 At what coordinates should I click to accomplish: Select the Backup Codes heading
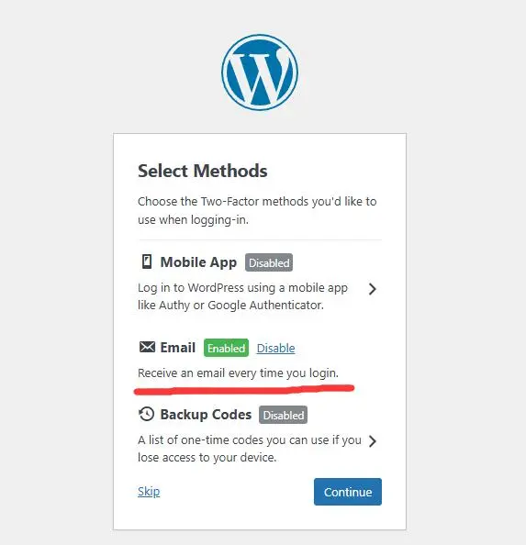tap(206, 415)
